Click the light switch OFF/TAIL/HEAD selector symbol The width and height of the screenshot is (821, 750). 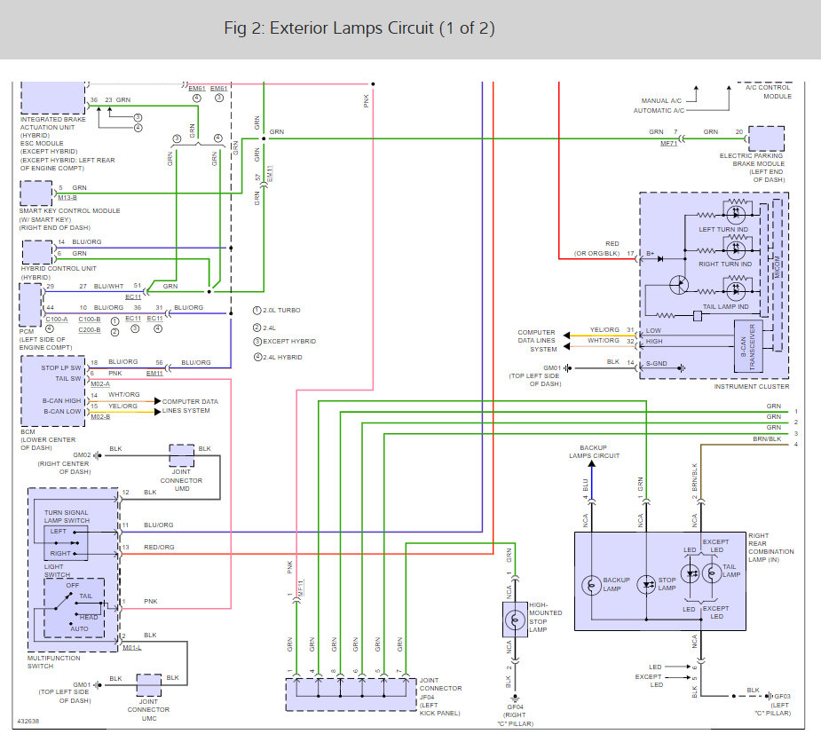point(75,608)
